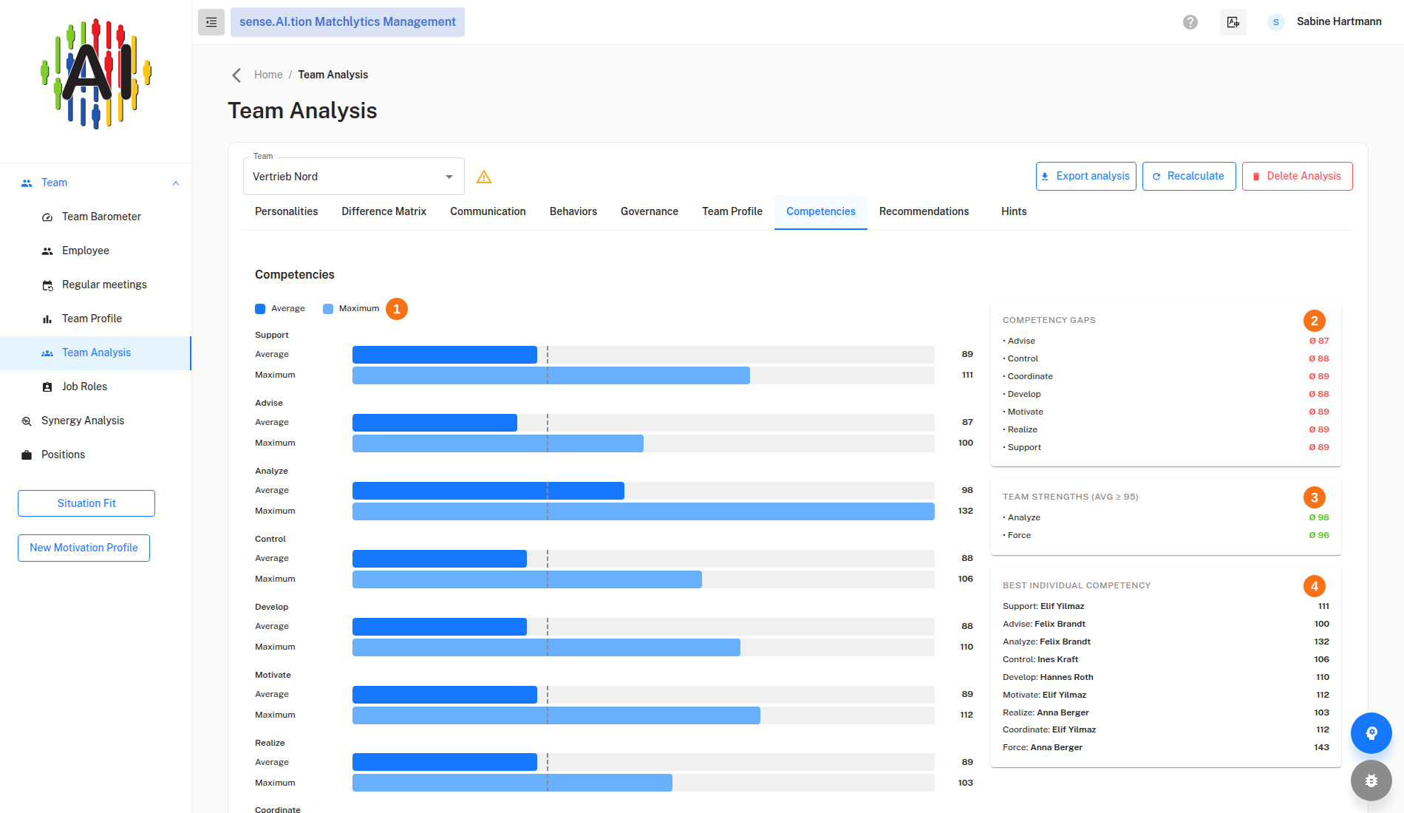Click the Analyze: Felix Brandt row
The height and width of the screenshot is (813, 1404).
(1166, 642)
